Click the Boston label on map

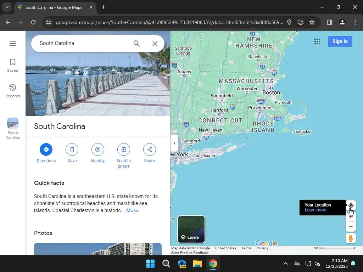pyautogui.click(x=271, y=92)
